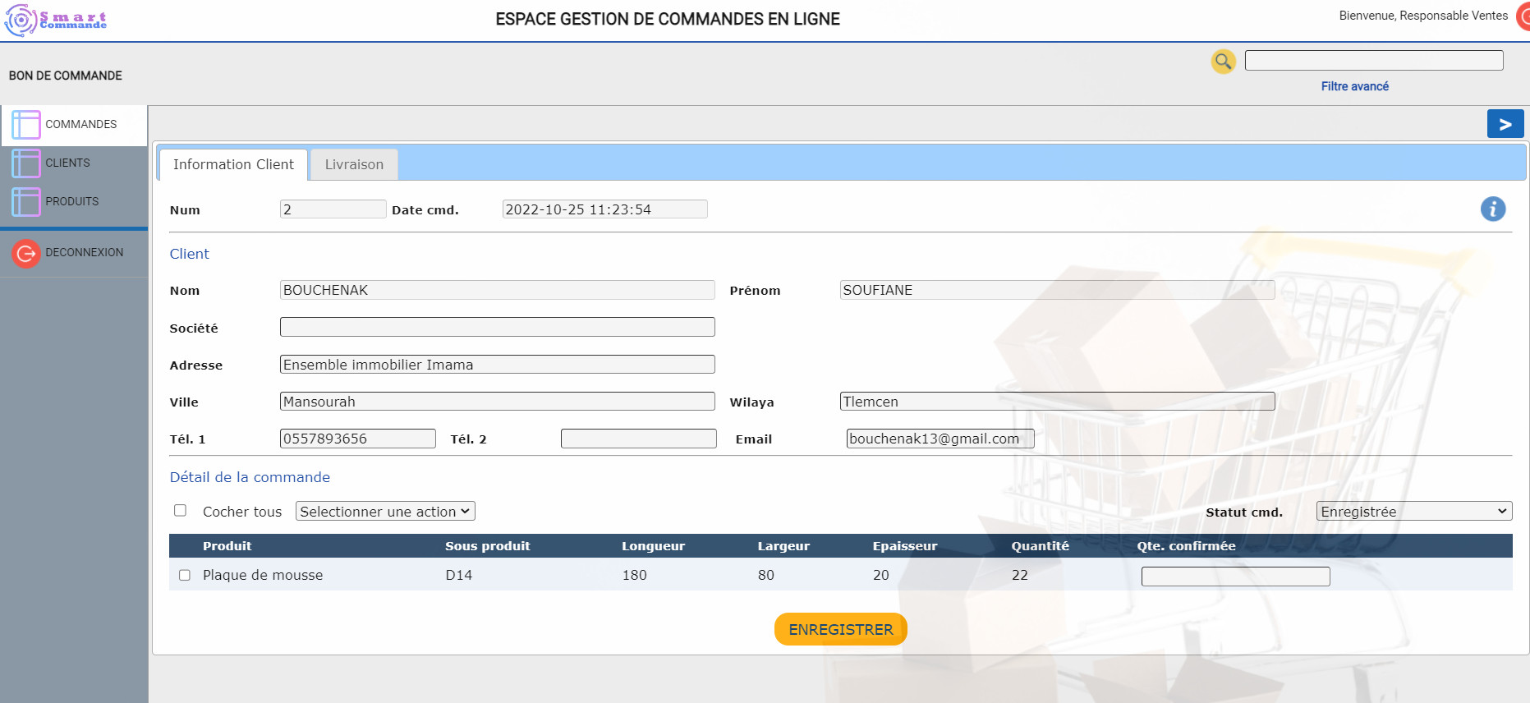The width and height of the screenshot is (1530, 703).
Task: Focus the Société input field
Action: [497, 327]
